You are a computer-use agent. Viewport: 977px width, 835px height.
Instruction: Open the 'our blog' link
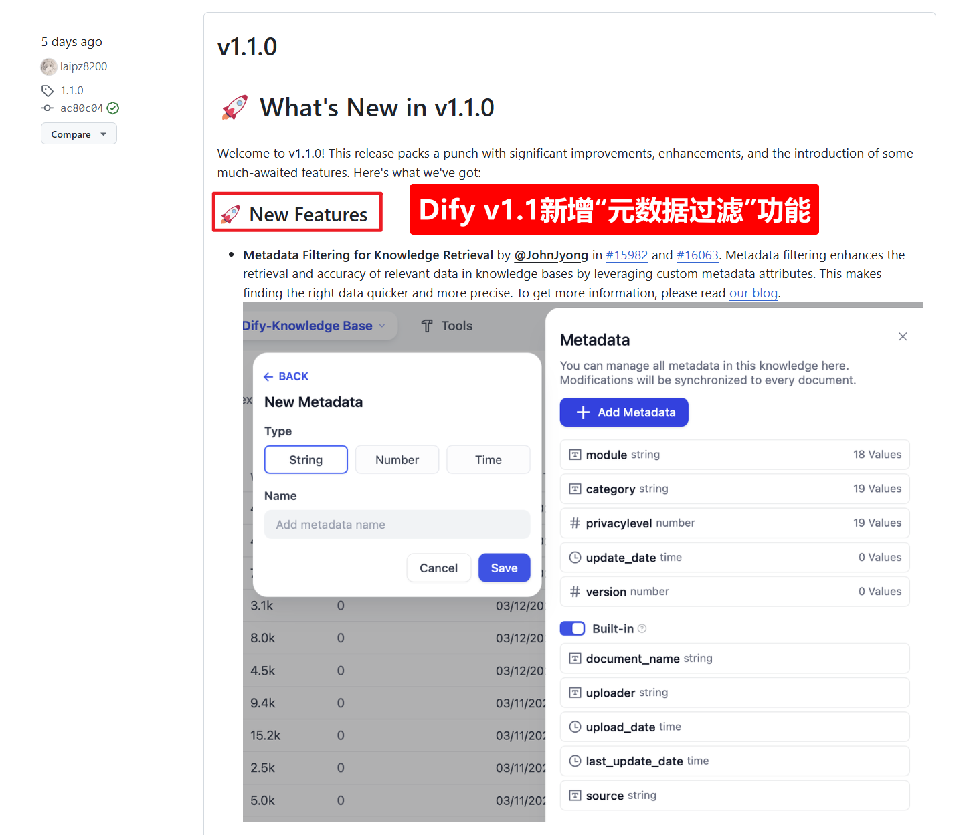click(753, 293)
